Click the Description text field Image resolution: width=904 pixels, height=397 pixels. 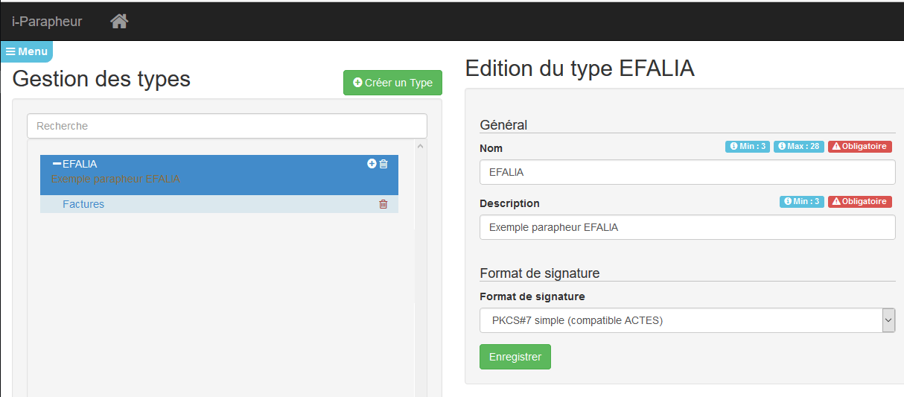pyautogui.click(x=687, y=227)
